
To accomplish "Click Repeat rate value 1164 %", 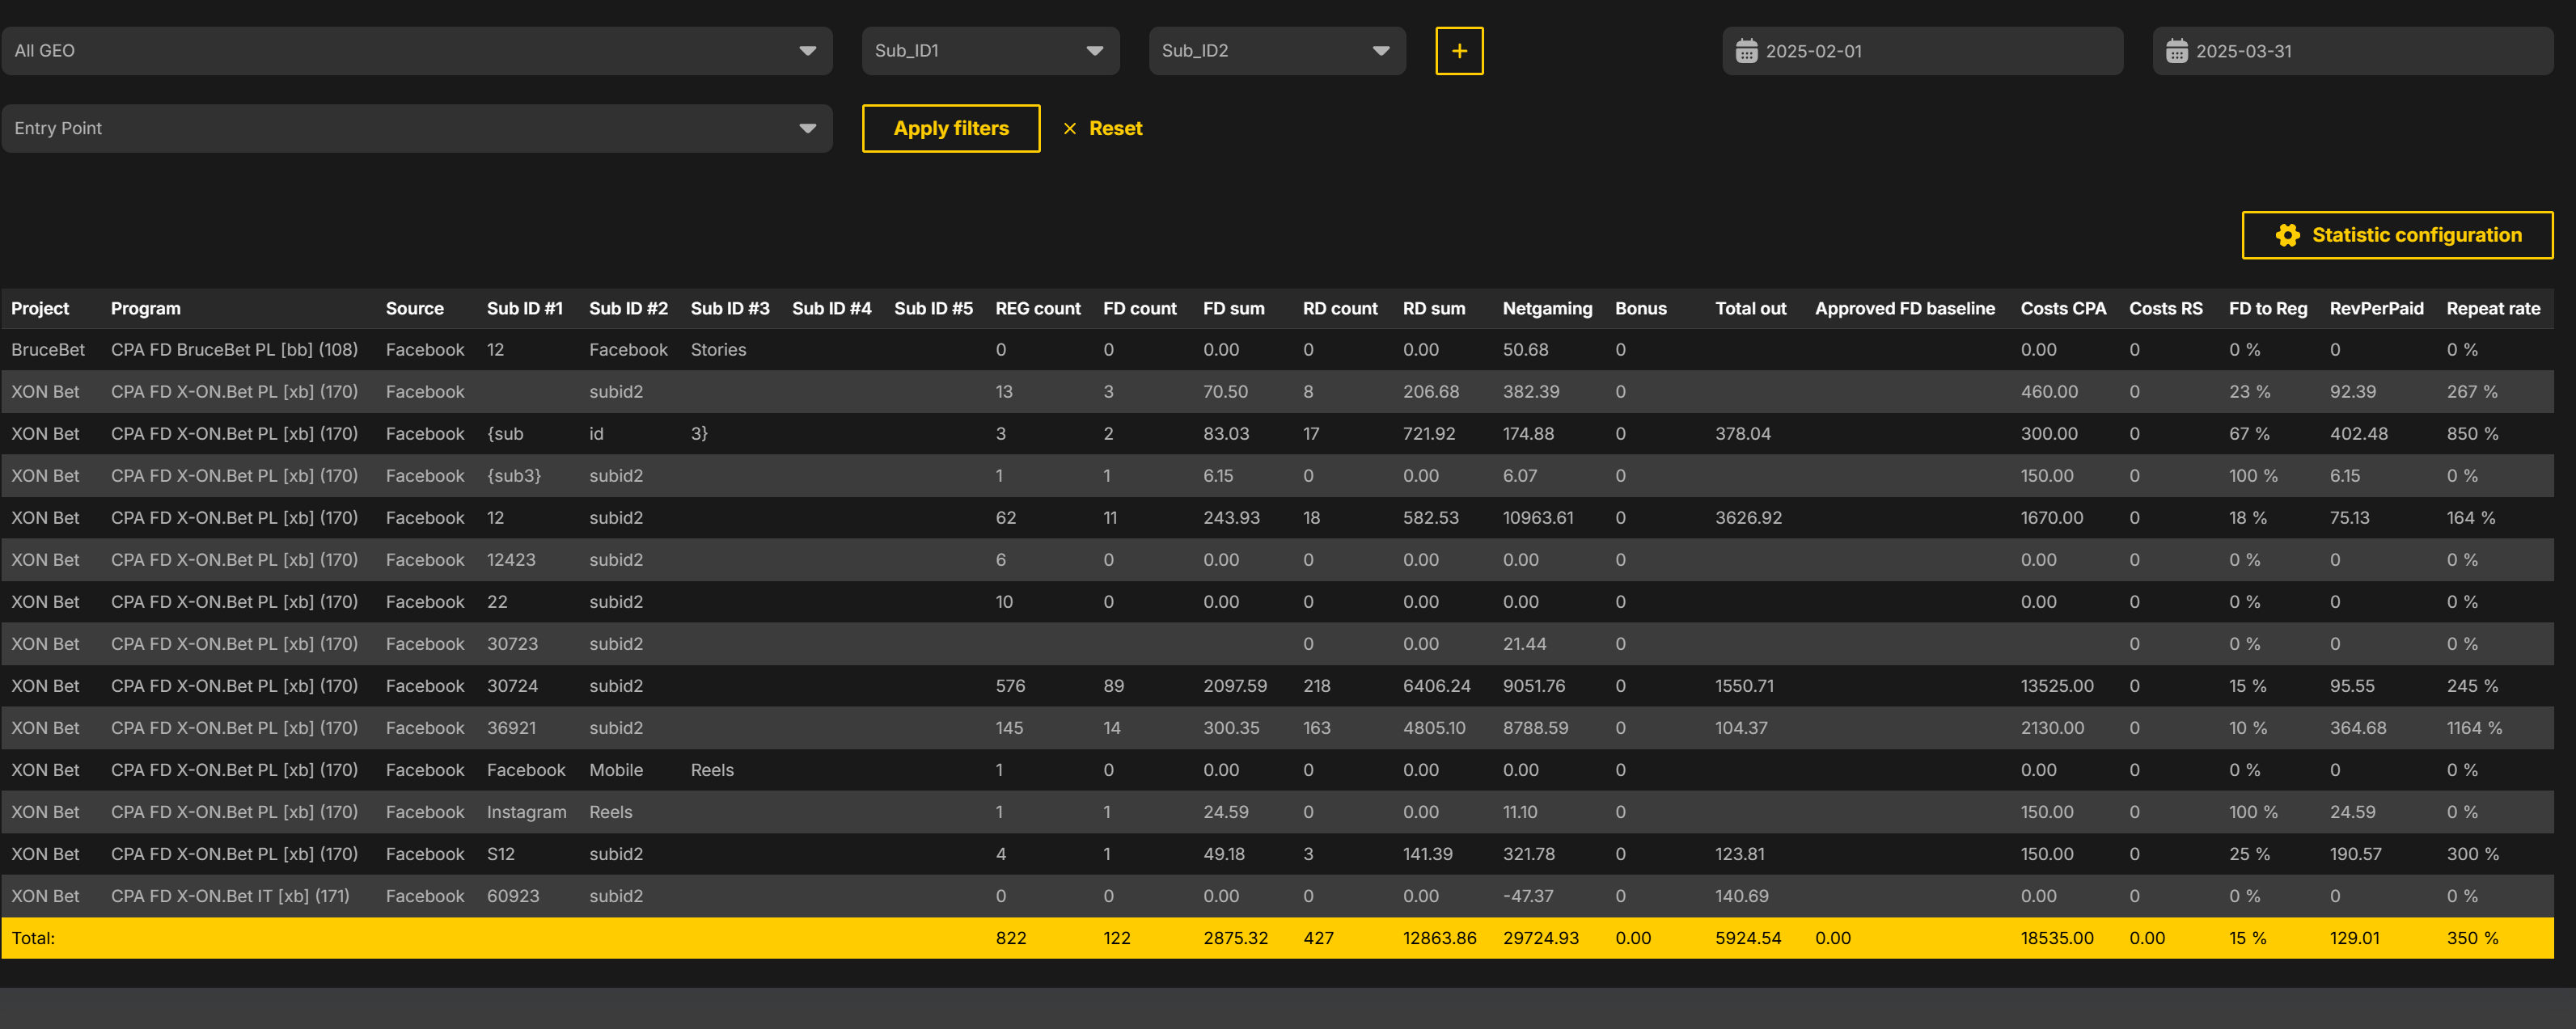I will (x=2474, y=728).
